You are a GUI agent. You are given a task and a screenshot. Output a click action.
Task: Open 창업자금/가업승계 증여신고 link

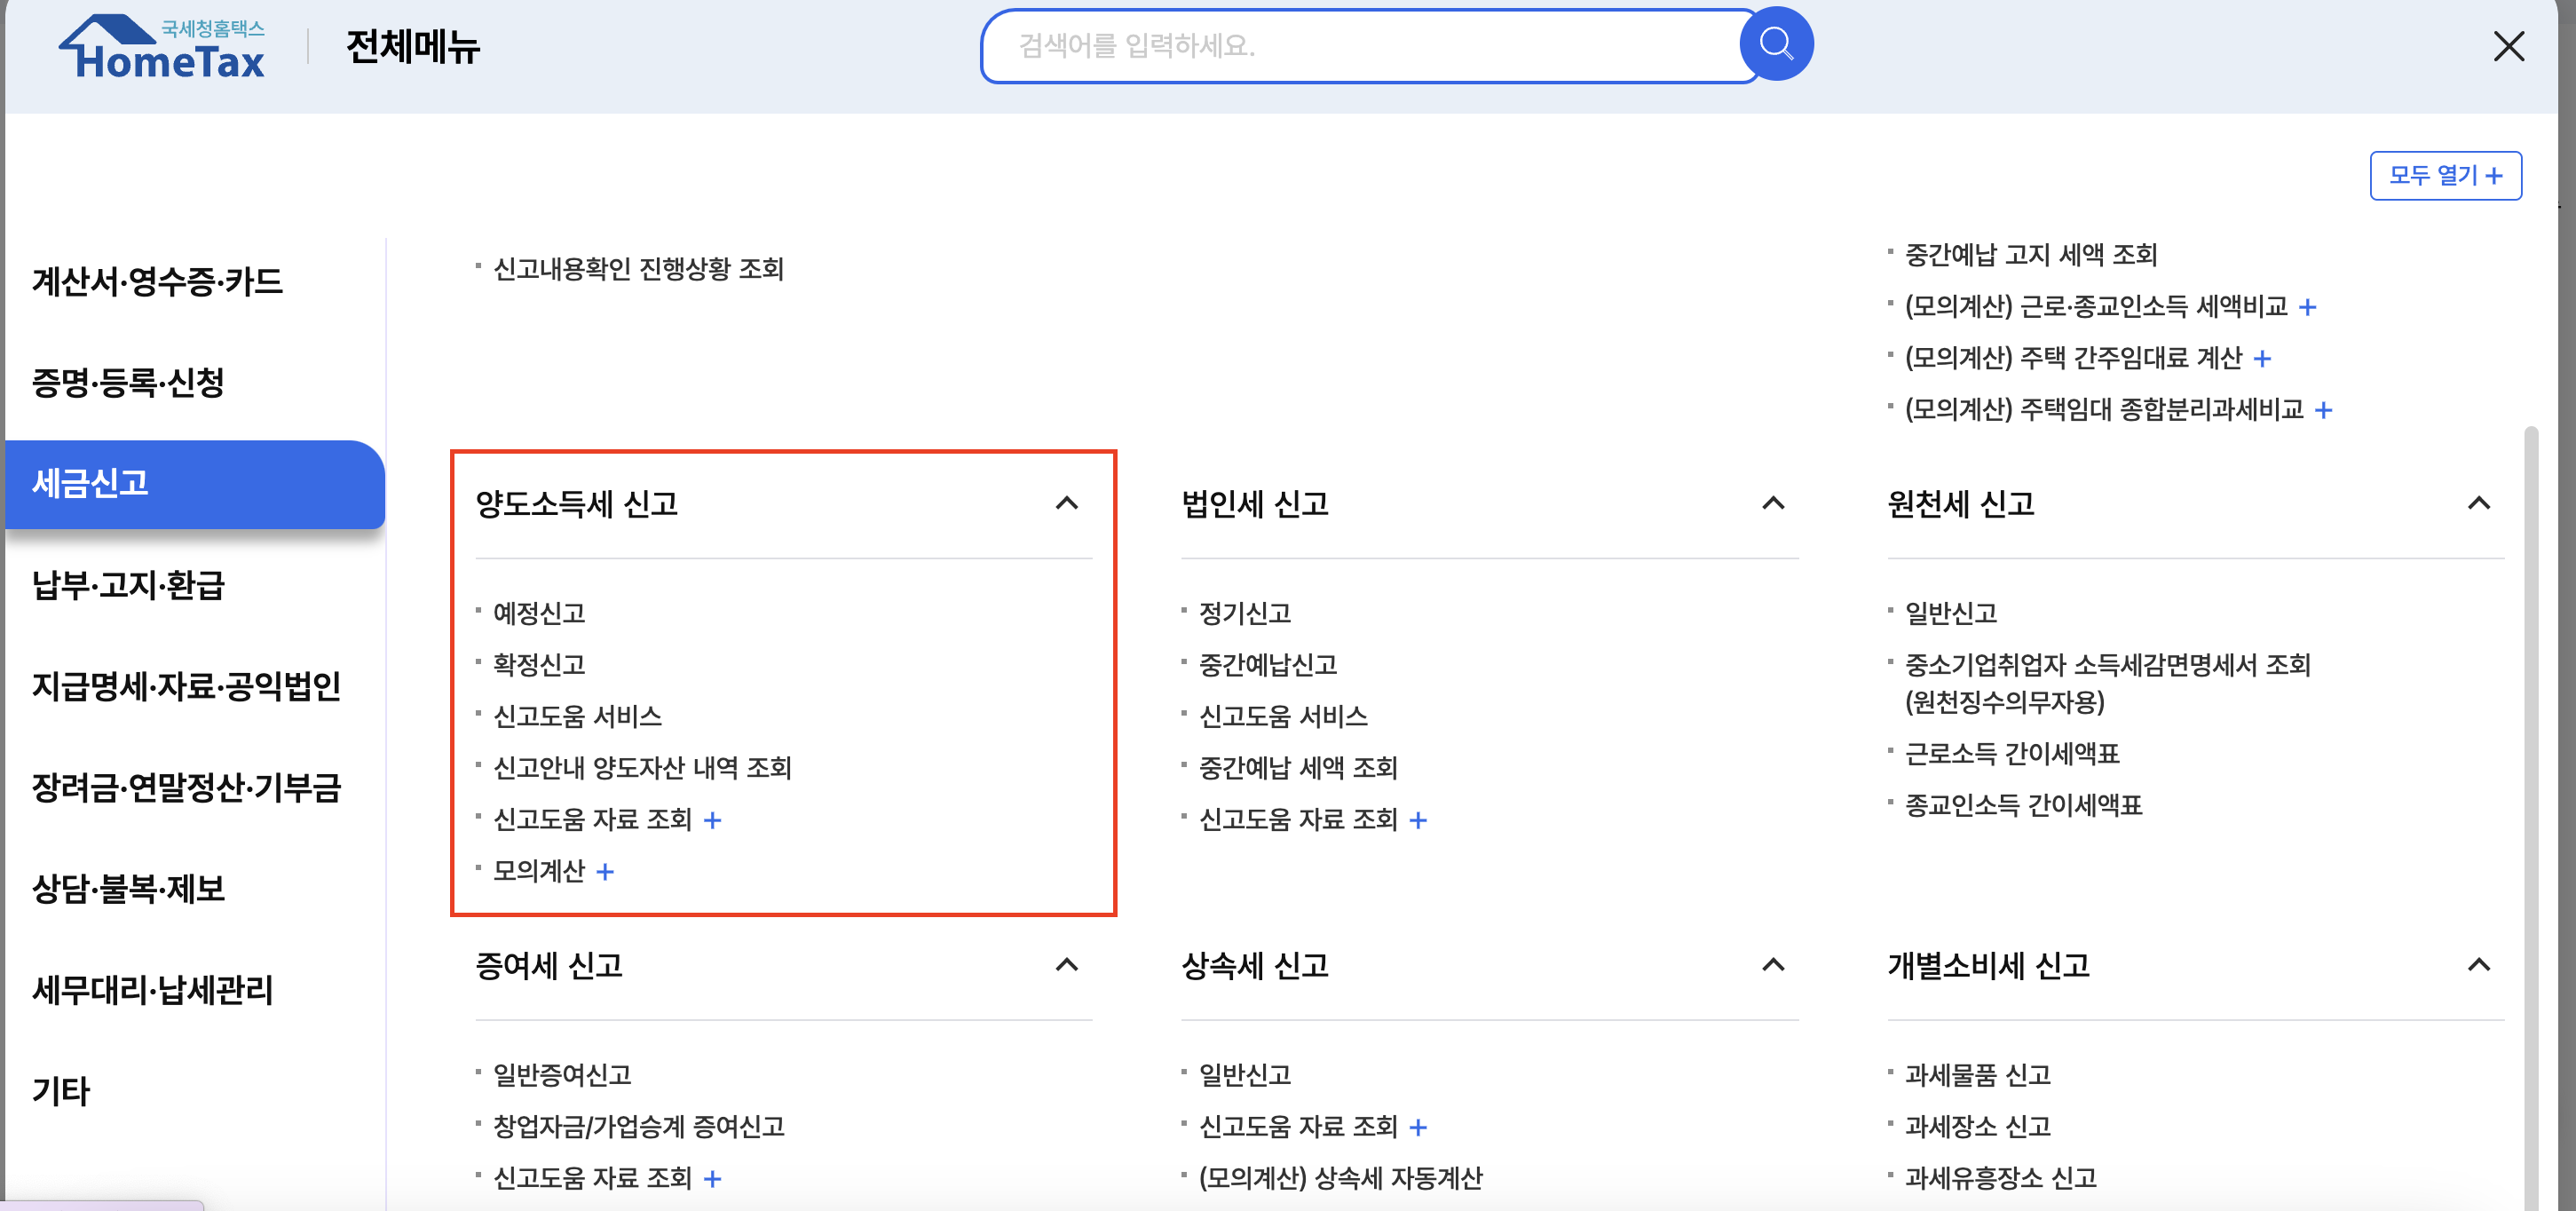click(639, 1127)
